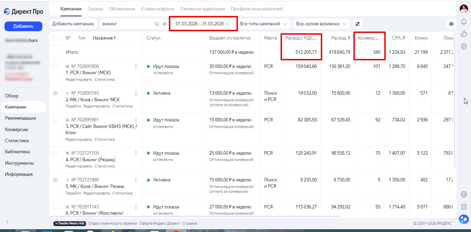Open the date range 01.03.2026 – 31.03.2026 dropdown
Image resolution: width=471 pixels, height=232 pixels.
coord(203,24)
